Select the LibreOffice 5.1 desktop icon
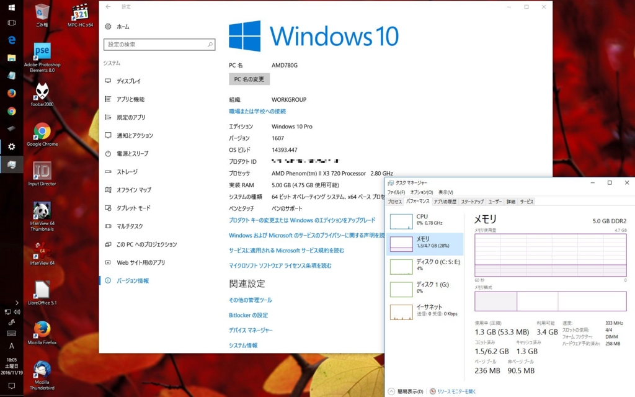 click(42, 293)
